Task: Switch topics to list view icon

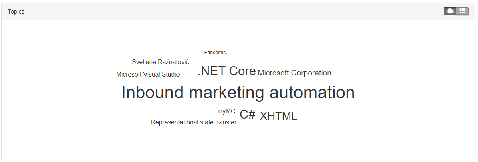Action: click(x=462, y=11)
